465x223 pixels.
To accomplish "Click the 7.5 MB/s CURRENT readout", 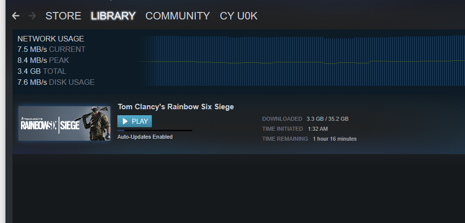I will click(x=51, y=49).
